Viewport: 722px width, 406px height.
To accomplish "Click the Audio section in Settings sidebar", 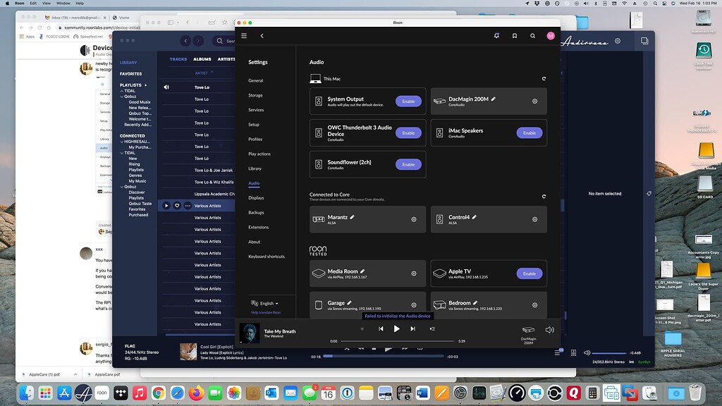I will coord(254,183).
